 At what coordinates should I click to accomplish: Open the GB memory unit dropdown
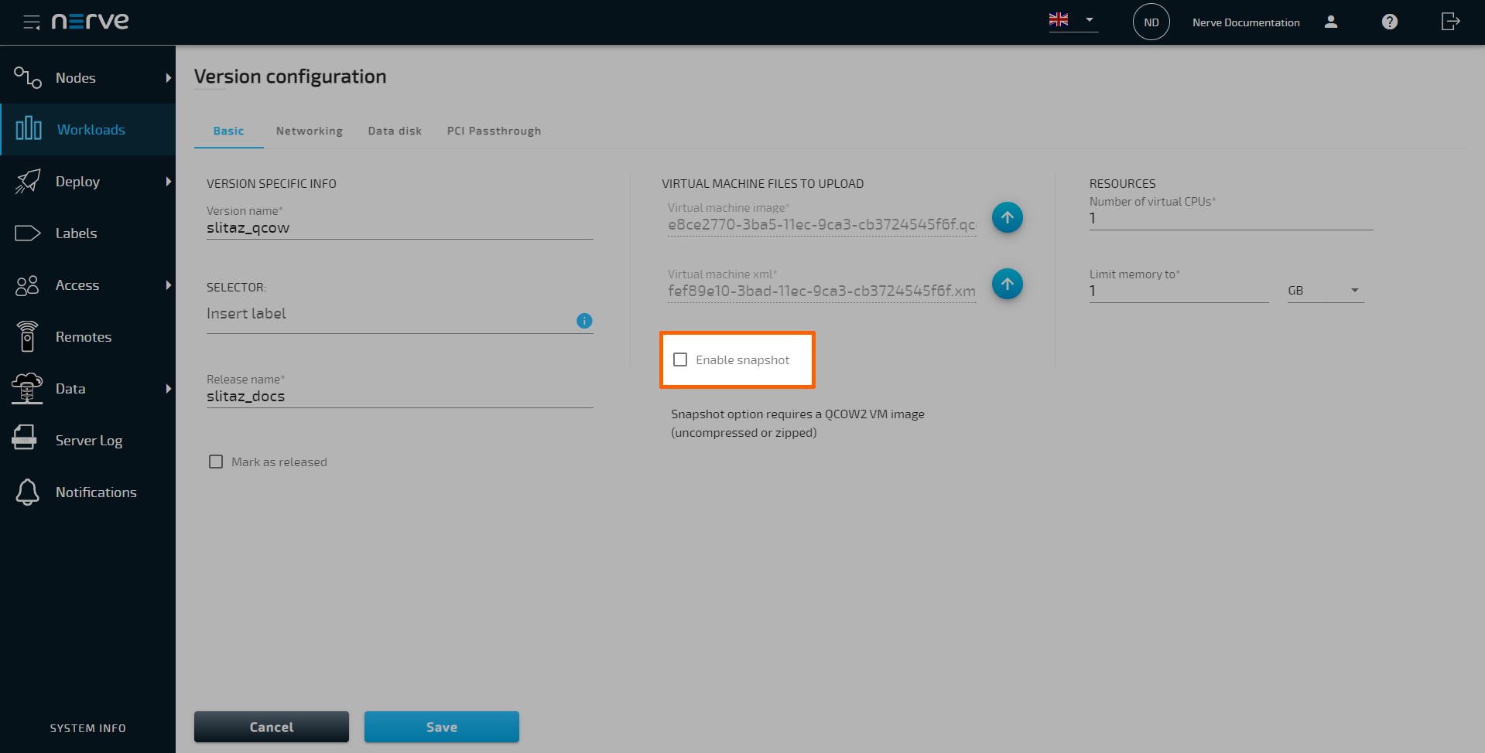[x=1324, y=290]
